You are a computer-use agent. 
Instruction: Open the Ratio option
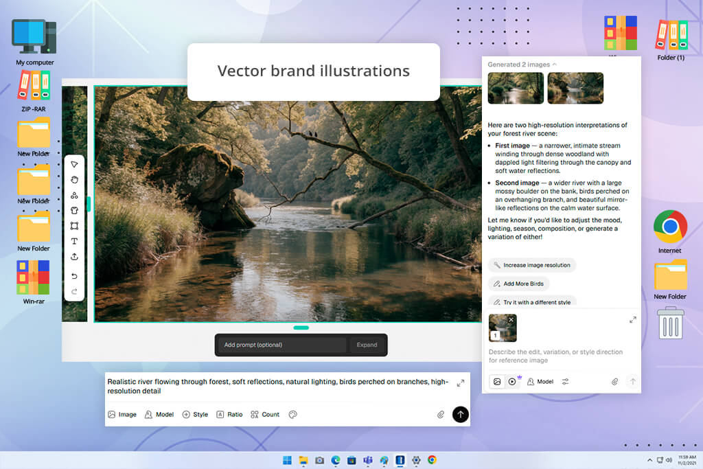[x=229, y=414]
